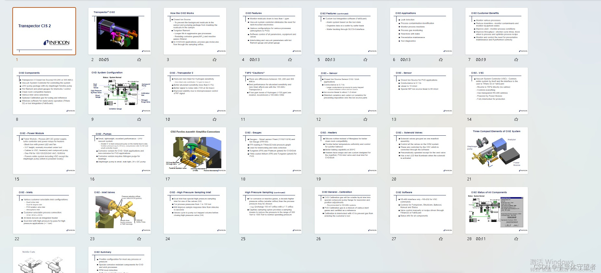Click the transition star icon under slide 6
This screenshot has width=601, height=273.
click(441, 60)
